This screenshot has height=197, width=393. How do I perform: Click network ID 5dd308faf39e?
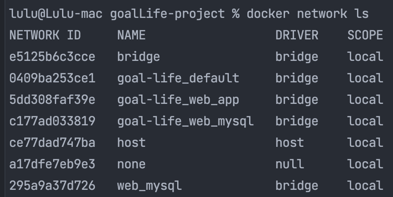click(52, 99)
